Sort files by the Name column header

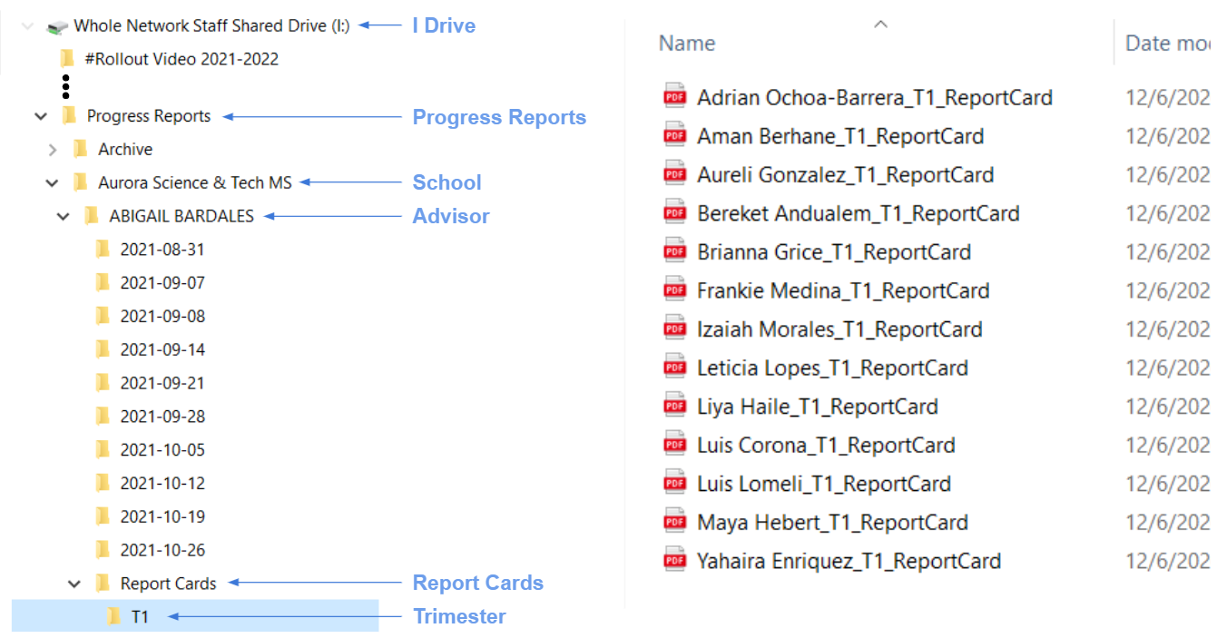[687, 43]
